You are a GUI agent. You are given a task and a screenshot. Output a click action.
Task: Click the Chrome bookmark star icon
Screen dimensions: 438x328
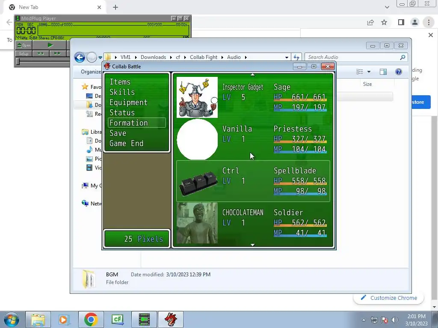pyautogui.click(x=384, y=22)
